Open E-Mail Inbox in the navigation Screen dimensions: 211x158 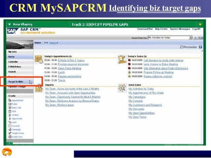tap(20, 67)
